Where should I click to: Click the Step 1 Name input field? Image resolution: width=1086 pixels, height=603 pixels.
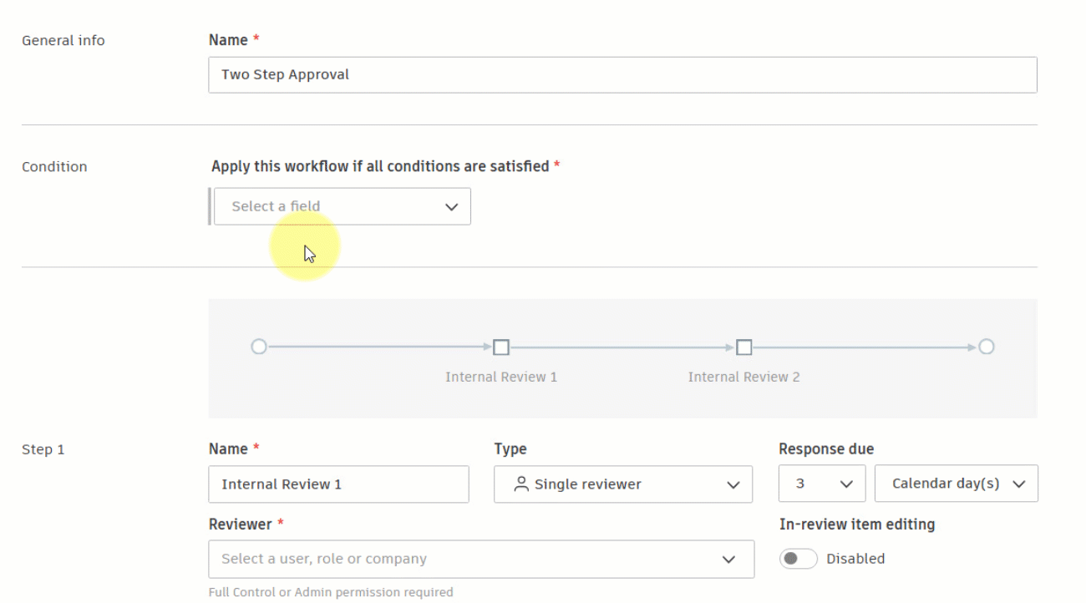[338, 484]
